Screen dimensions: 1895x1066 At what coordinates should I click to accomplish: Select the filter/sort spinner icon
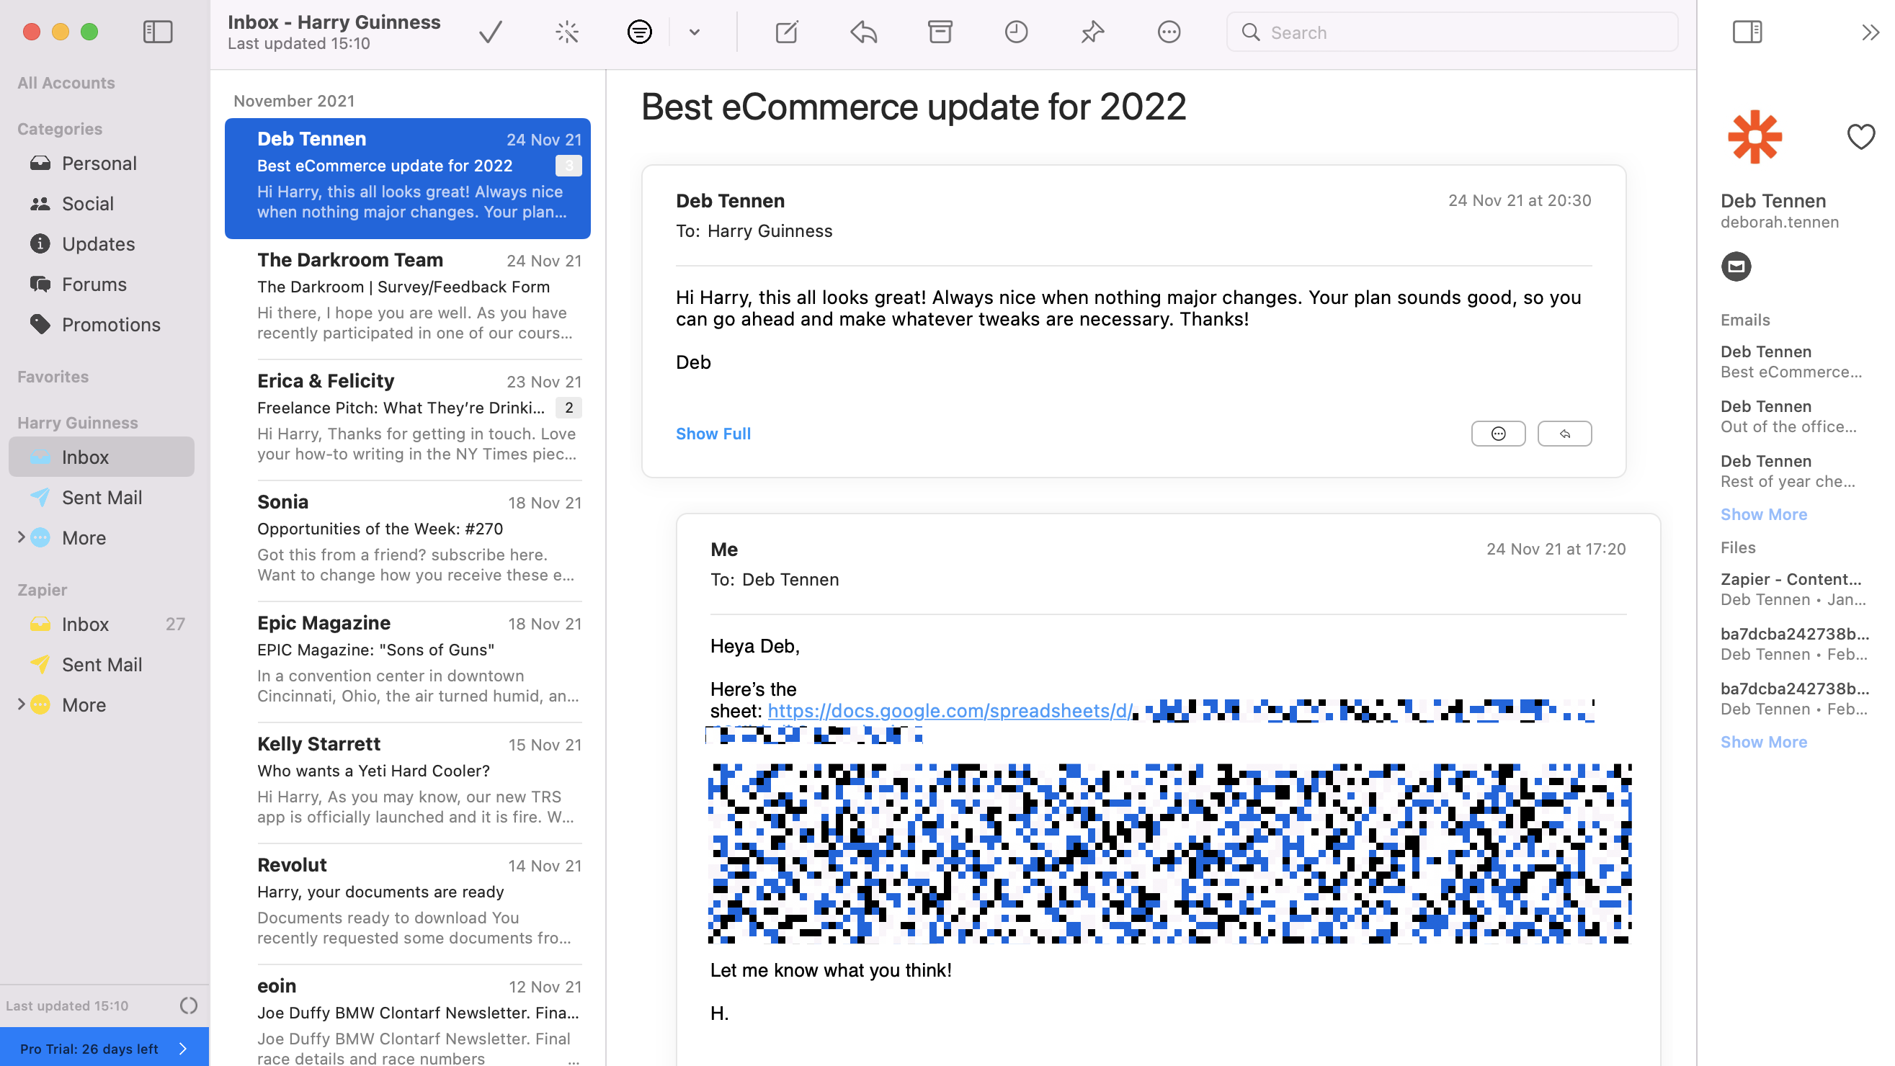(x=639, y=32)
